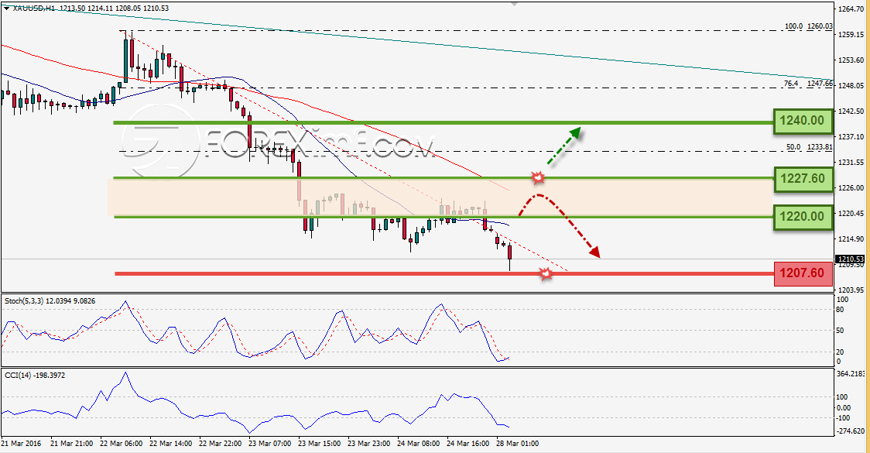Select the last red candlestick near 1210.53
Screen dimensions: 870x453
(510, 253)
